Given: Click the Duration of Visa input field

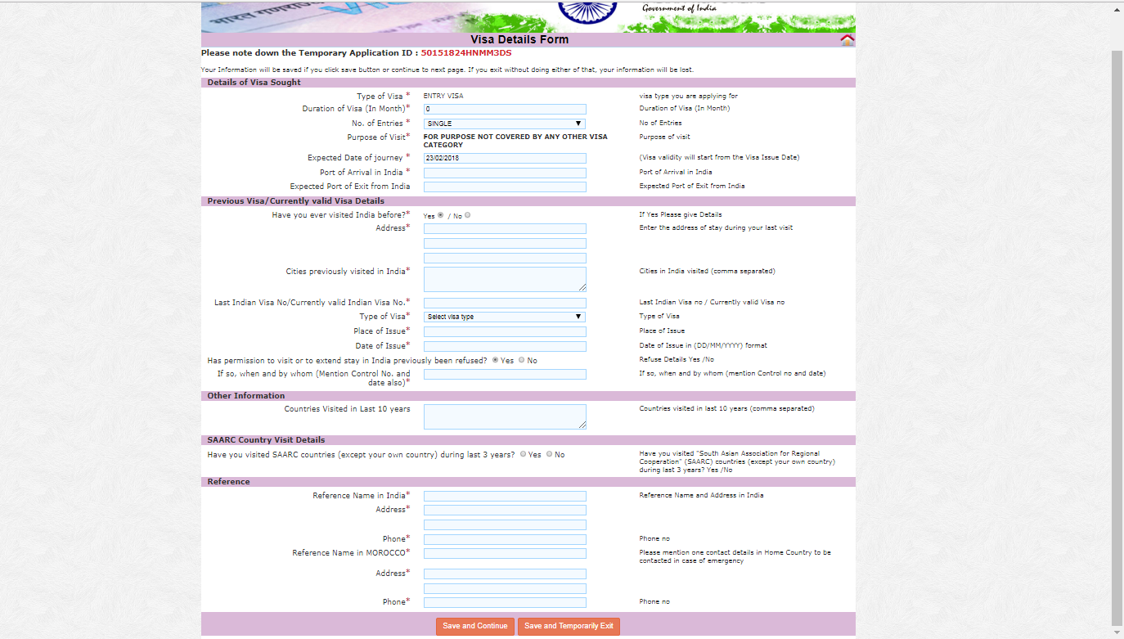Looking at the screenshot, I should pos(504,109).
